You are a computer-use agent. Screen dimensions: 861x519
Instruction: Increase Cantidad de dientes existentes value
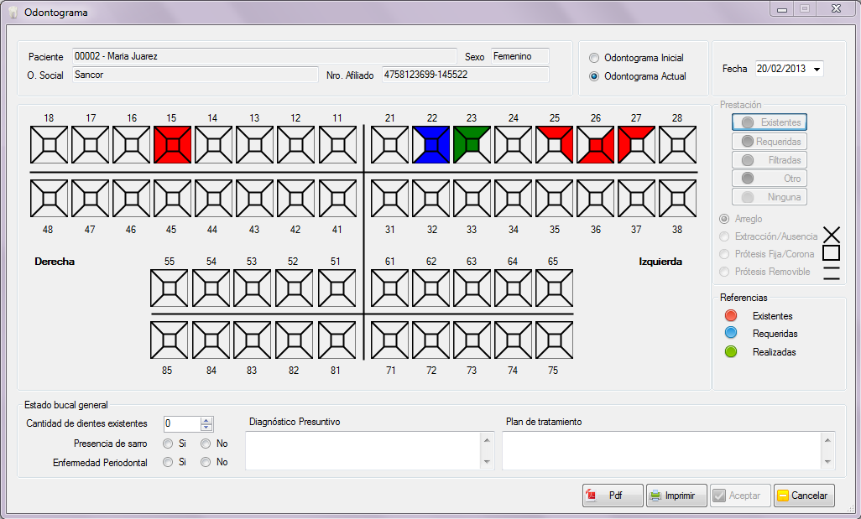point(207,420)
